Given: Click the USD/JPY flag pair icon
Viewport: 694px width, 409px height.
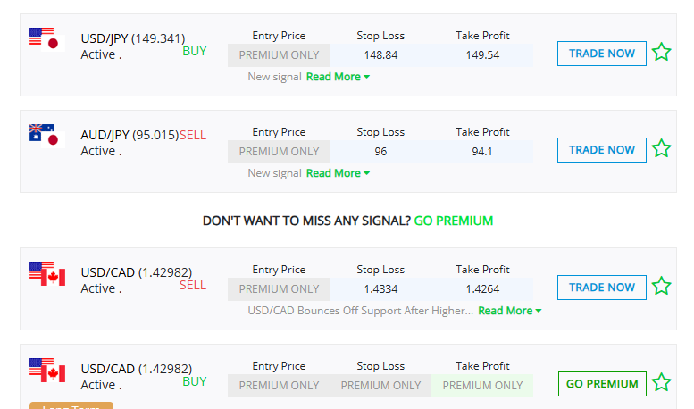Looking at the screenshot, I should point(47,39).
